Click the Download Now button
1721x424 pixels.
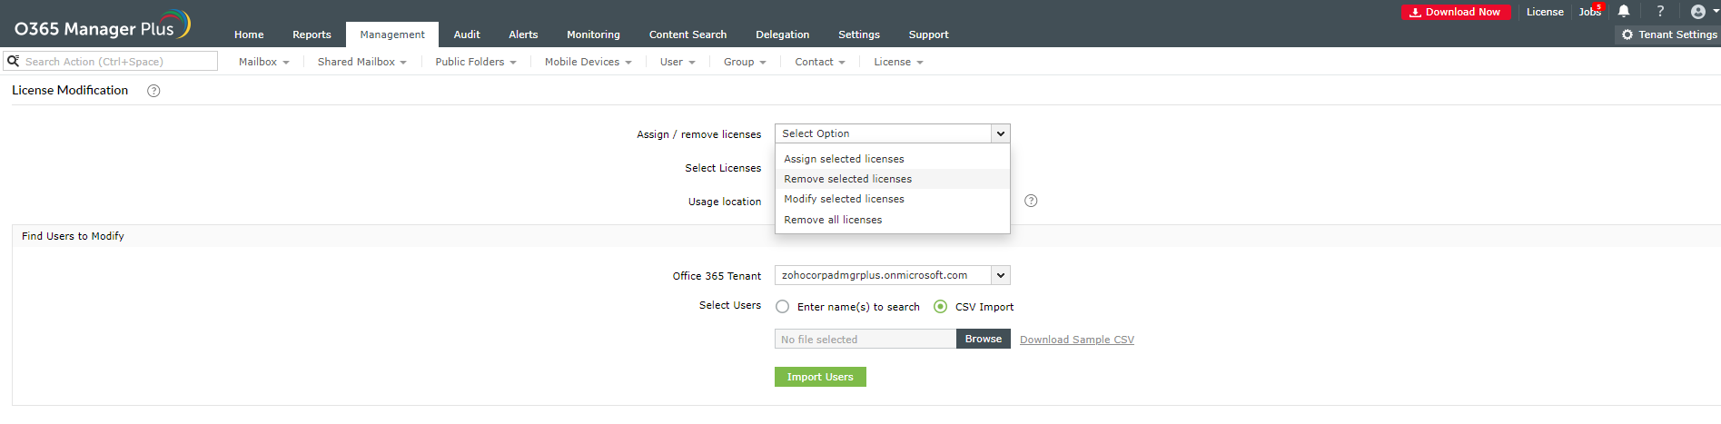coord(1456,12)
